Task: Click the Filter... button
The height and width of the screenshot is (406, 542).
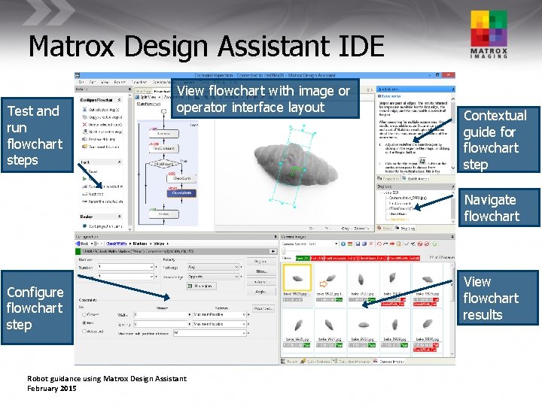Action: coord(261,271)
